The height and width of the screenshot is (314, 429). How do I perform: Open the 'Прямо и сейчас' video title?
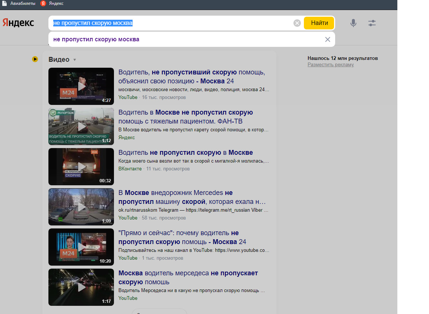(182, 237)
